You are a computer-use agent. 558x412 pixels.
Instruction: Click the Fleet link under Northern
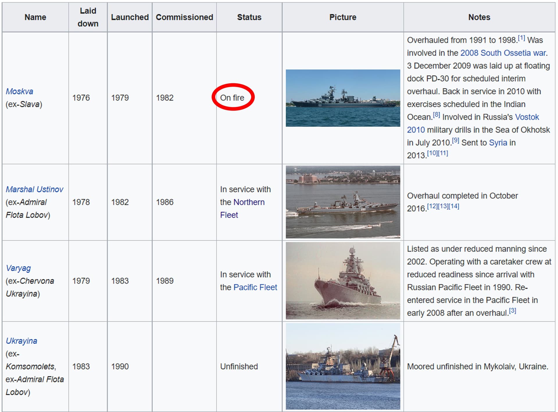pyautogui.click(x=229, y=215)
